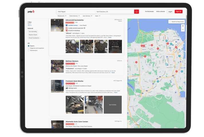Open Mellow Motors listing title
The height and width of the screenshot is (137, 204).
click(72, 61)
